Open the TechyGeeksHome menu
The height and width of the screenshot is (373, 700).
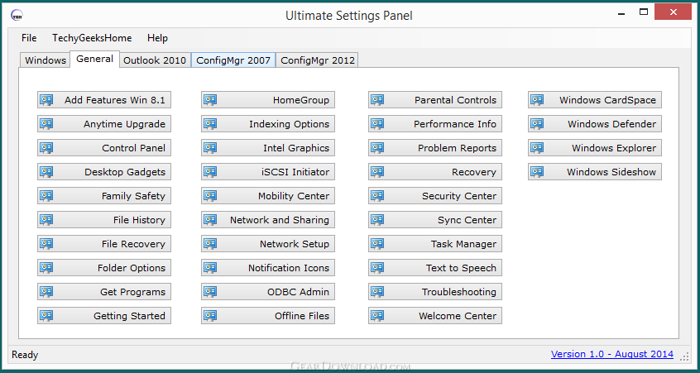(x=92, y=38)
